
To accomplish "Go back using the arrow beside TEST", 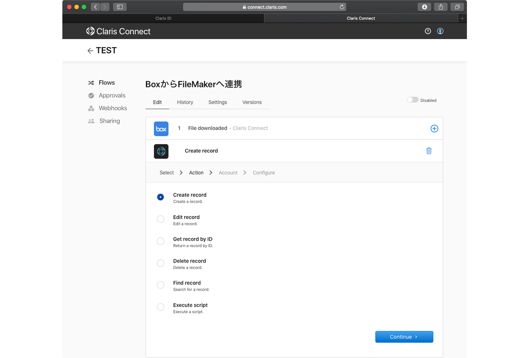I will tap(90, 51).
